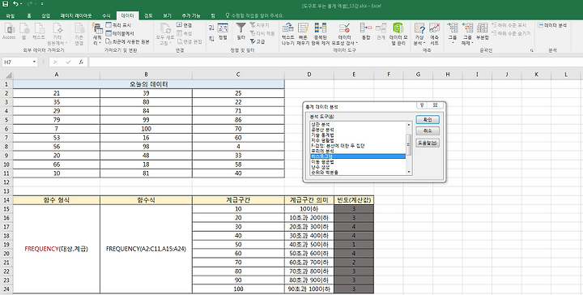The image size is (583, 295).
Task: Click 데이터 모델 관리 icon
Action: pos(398,33)
